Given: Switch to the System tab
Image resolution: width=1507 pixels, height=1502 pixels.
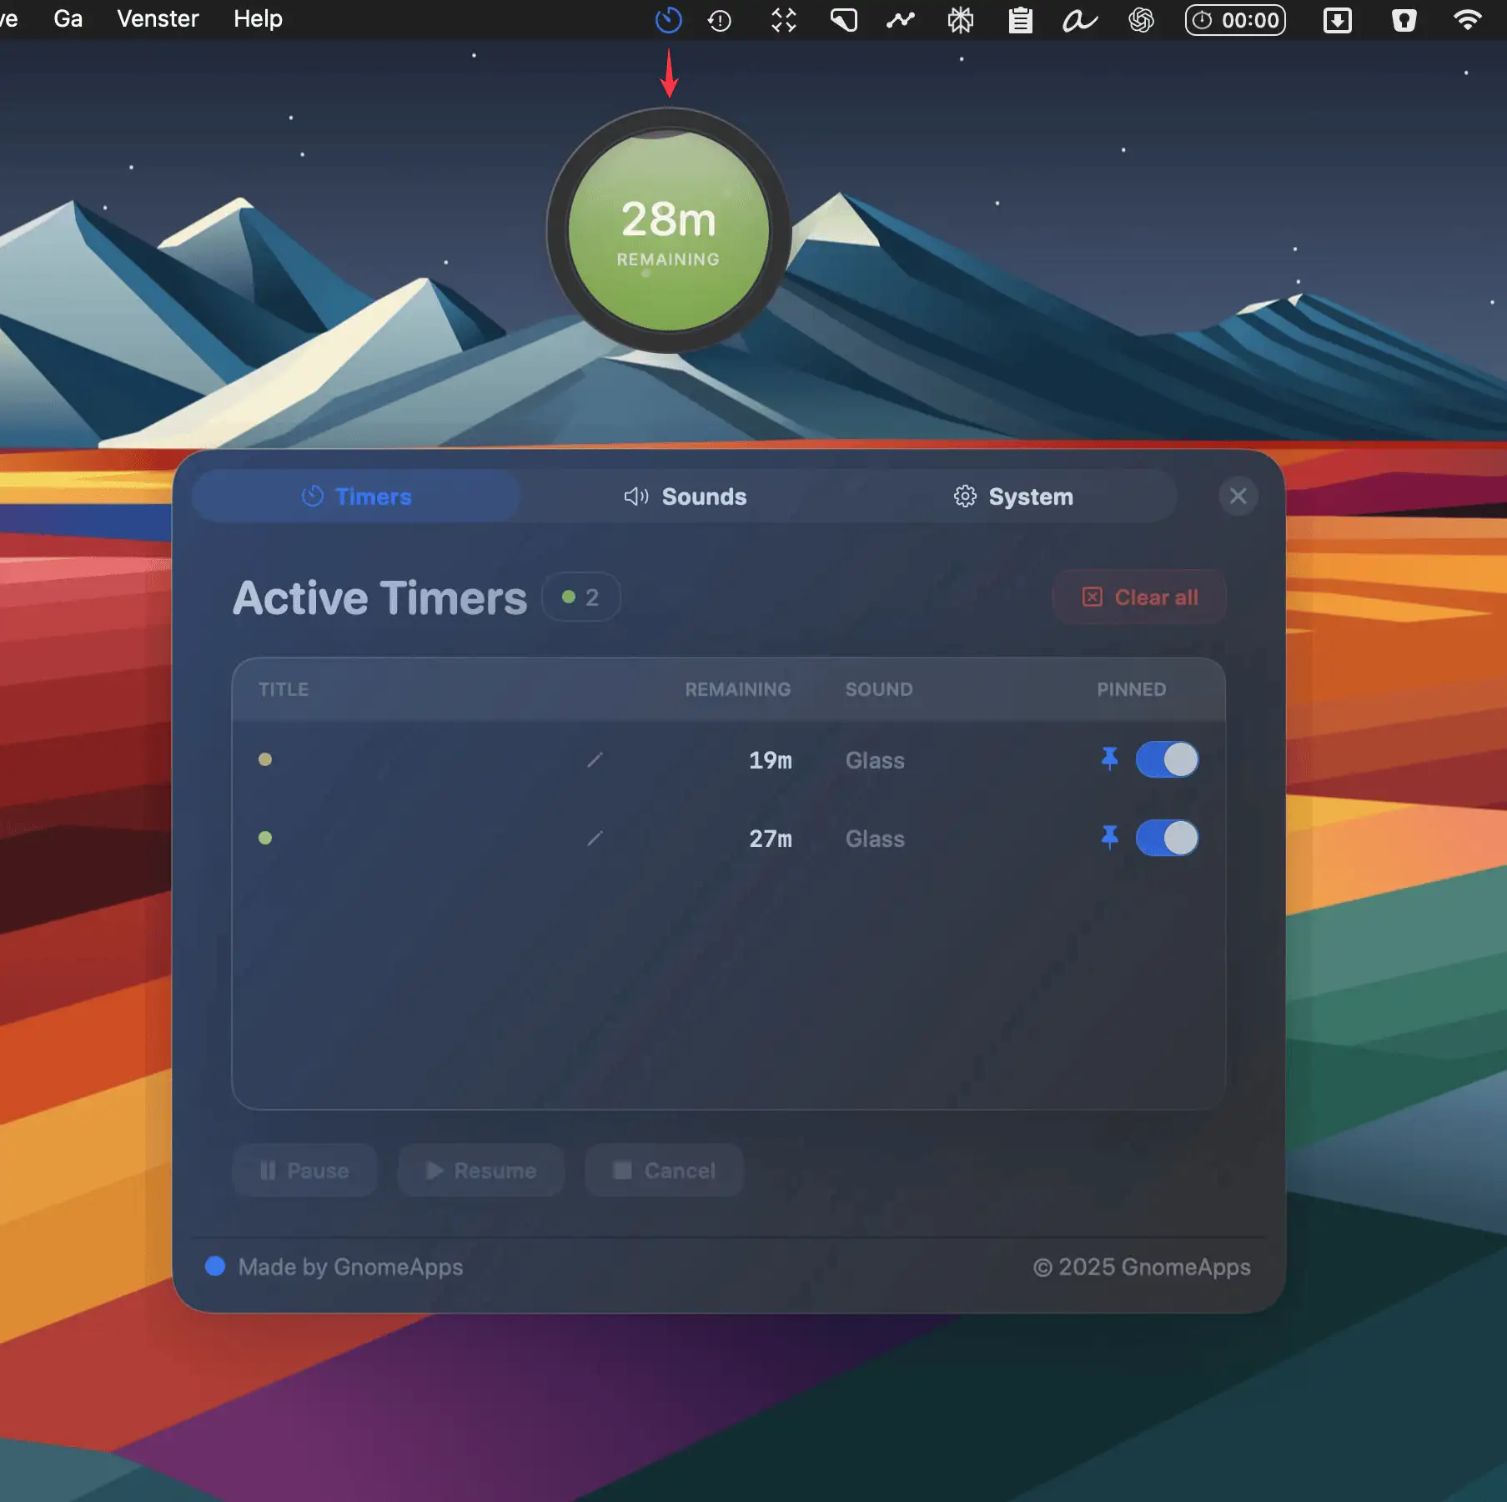Looking at the screenshot, I should click(1013, 496).
